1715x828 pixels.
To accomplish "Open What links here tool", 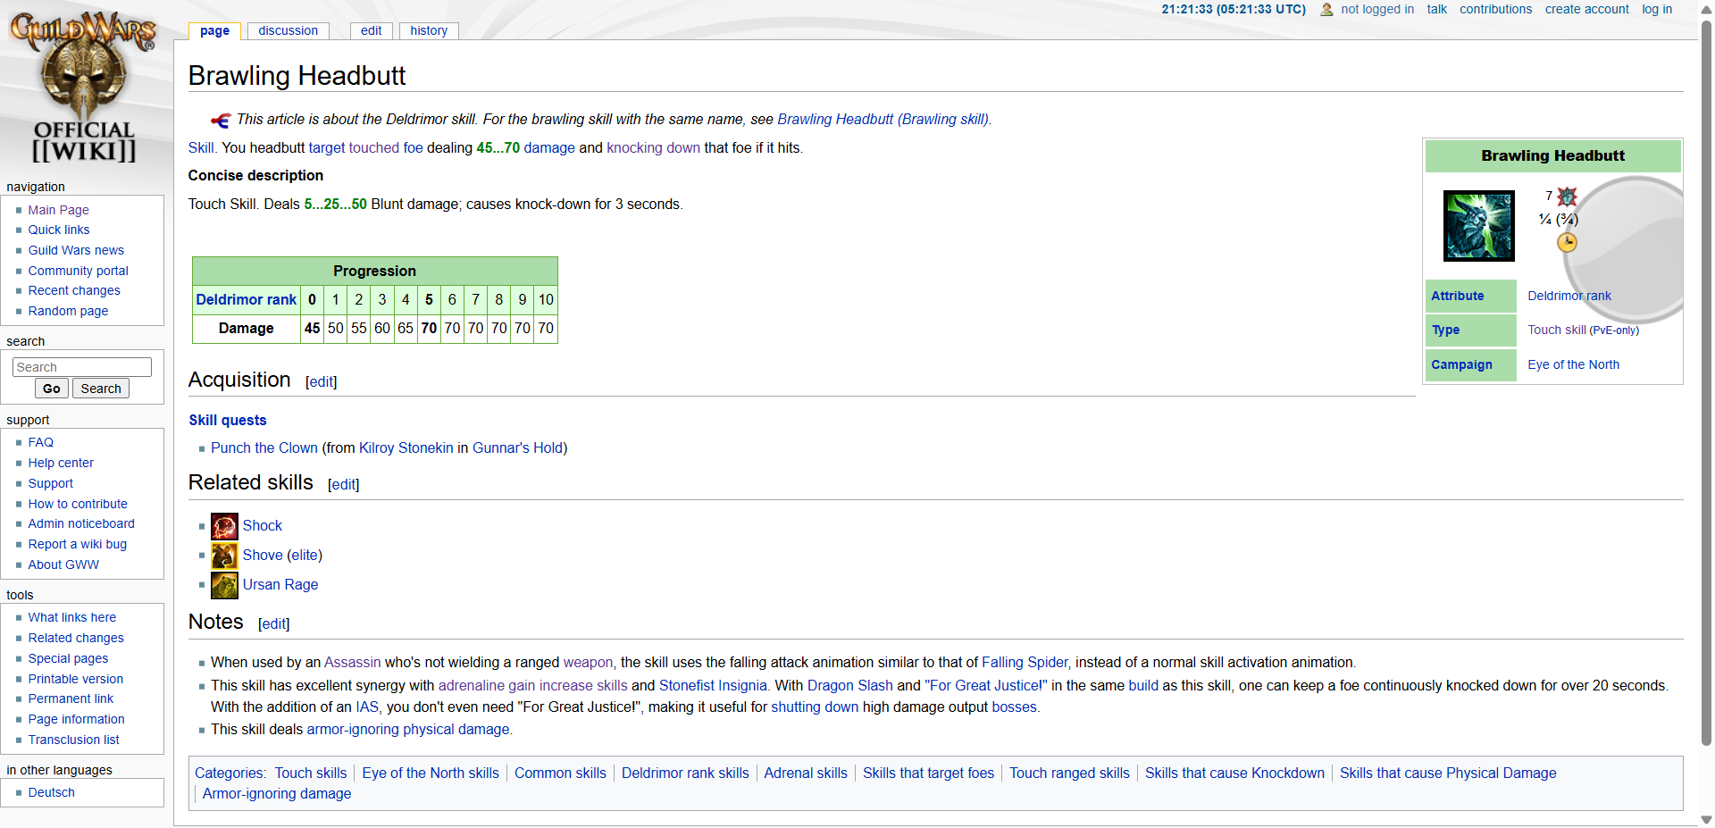I will (71, 617).
